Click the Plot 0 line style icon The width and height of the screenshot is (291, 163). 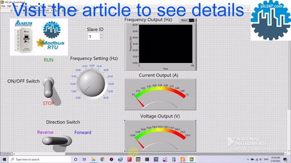(191, 20)
